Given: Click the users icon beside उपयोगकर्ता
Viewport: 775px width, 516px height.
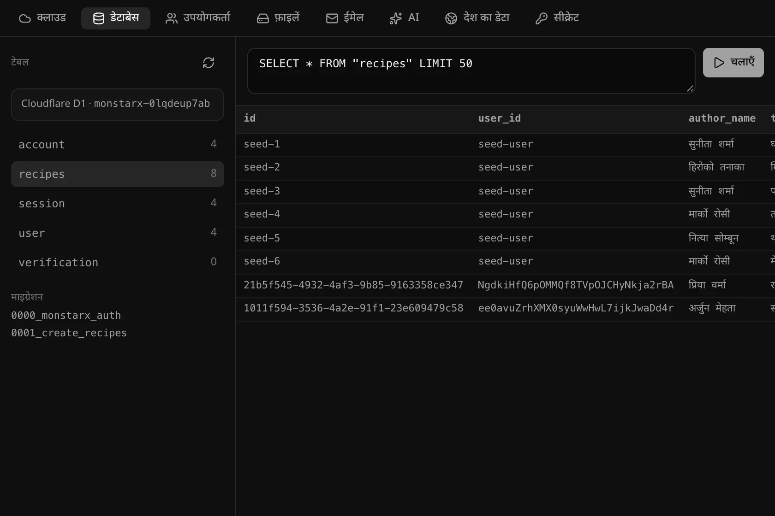Looking at the screenshot, I should tap(172, 18).
